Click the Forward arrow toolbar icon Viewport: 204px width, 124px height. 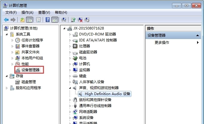click(13, 20)
